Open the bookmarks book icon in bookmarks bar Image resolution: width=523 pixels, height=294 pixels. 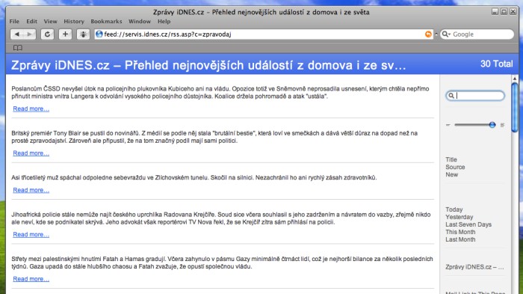(x=18, y=48)
